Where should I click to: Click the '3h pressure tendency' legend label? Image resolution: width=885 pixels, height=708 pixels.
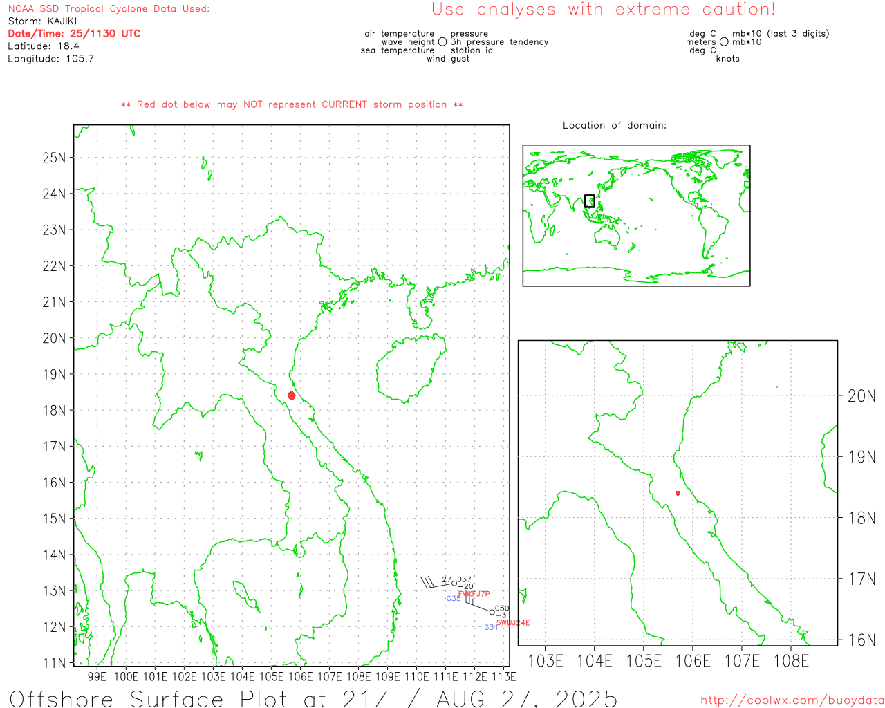point(500,42)
